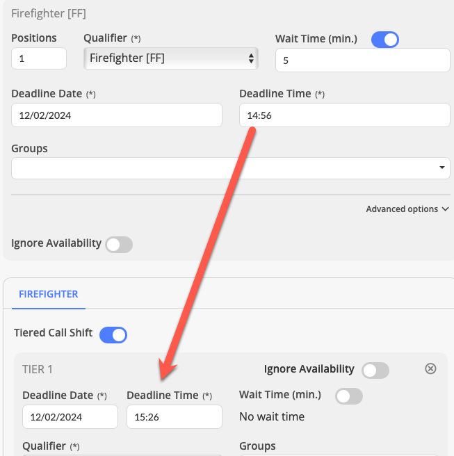Click Tier 1 Deadline Date field
The image size is (454, 456).
click(70, 417)
